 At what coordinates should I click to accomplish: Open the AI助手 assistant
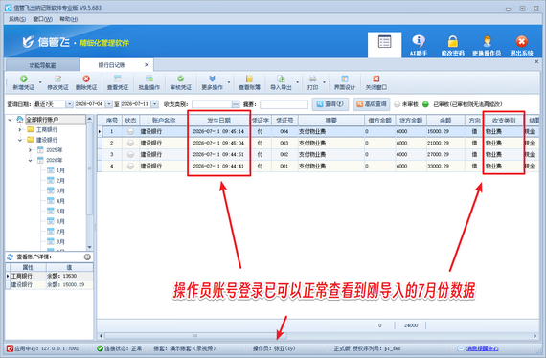419,45
